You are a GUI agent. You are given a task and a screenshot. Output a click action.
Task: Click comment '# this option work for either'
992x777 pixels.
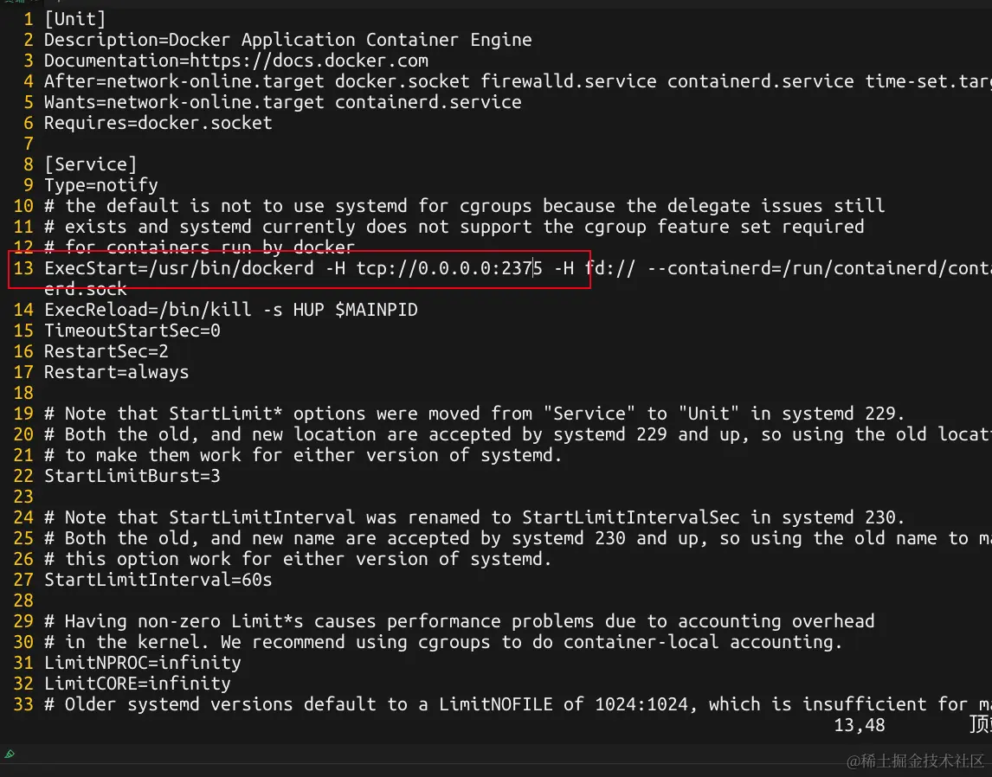pyautogui.click(x=298, y=560)
